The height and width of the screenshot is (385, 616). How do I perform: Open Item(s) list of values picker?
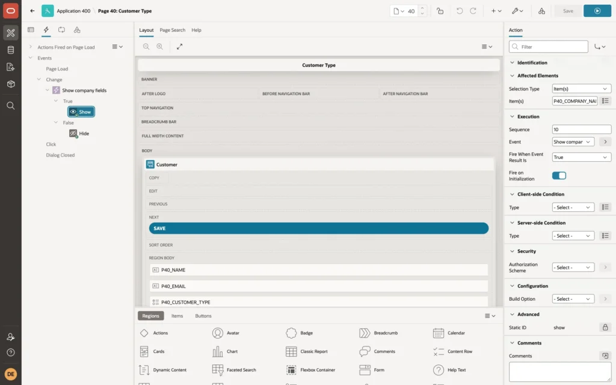605,101
